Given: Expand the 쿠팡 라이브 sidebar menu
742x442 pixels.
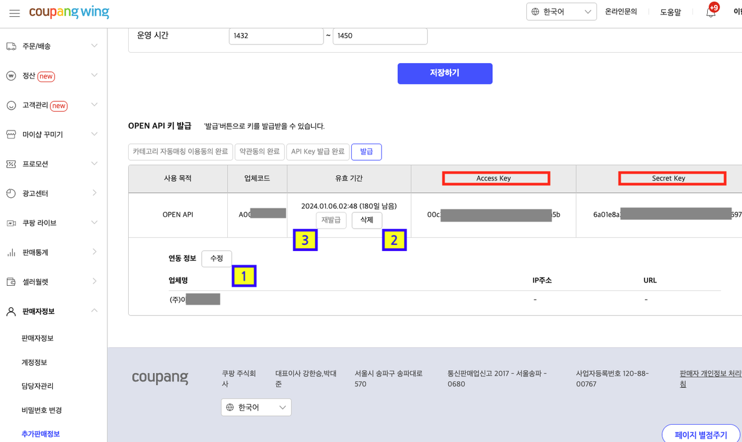Looking at the screenshot, I should pos(94,223).
